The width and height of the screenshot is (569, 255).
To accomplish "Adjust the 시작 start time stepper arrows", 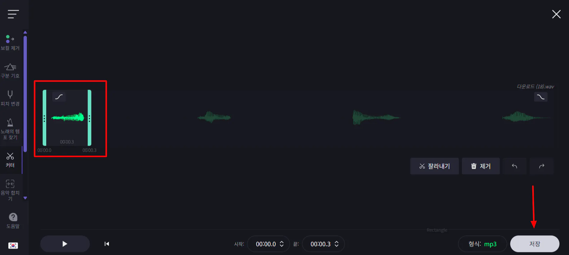I will [282, 244].
